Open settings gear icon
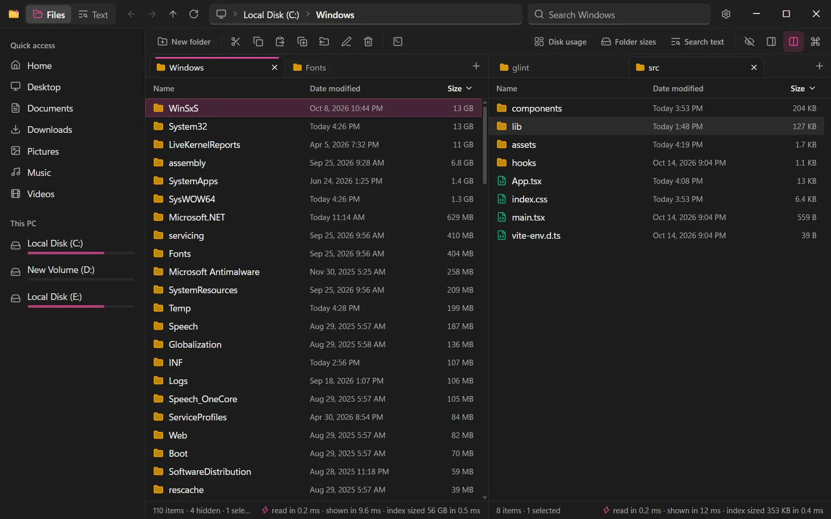The image size is (831, 519). pyautogui.click(x=726, y=14)
